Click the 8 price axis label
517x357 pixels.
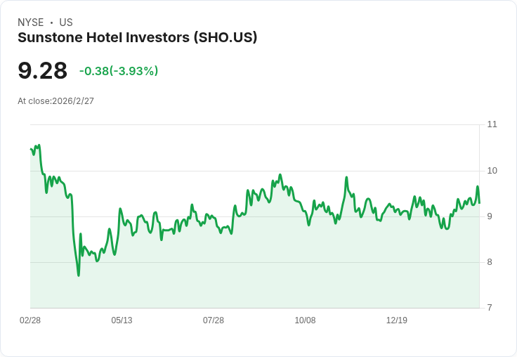click(490, 262)
